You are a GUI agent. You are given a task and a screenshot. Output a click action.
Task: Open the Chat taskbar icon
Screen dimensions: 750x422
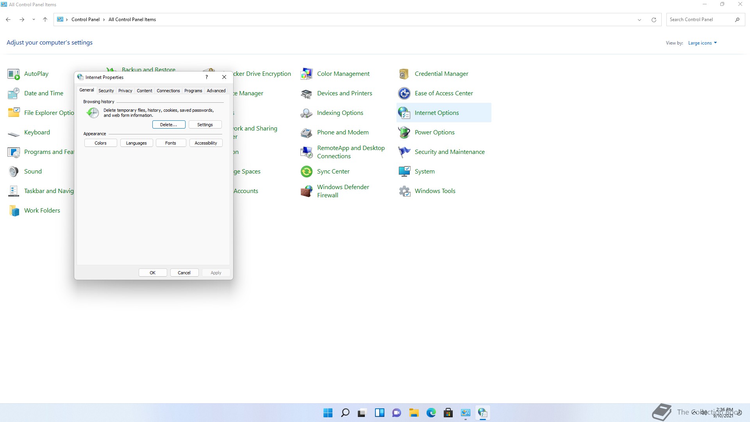397,413
